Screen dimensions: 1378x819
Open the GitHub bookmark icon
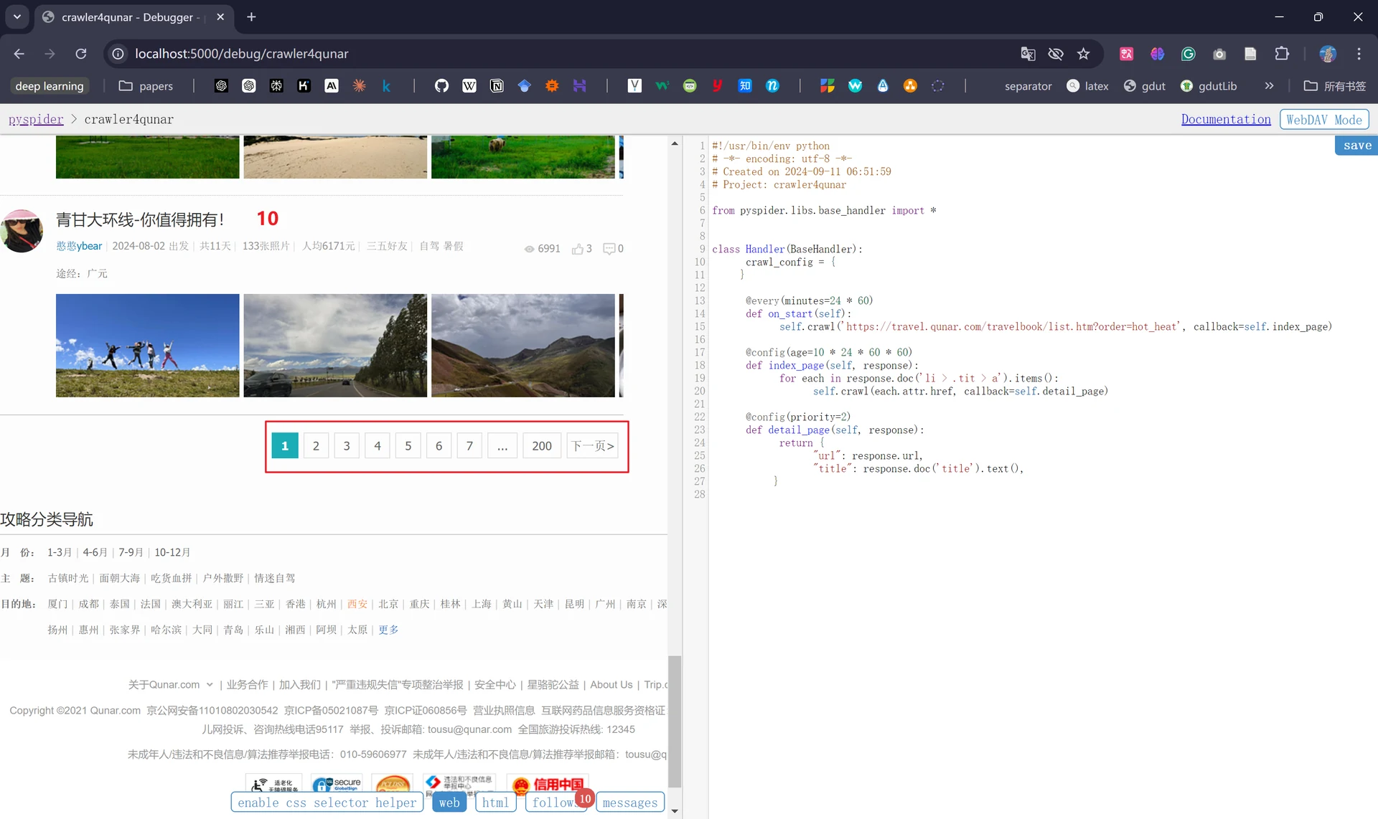click(x=441, y=86)
